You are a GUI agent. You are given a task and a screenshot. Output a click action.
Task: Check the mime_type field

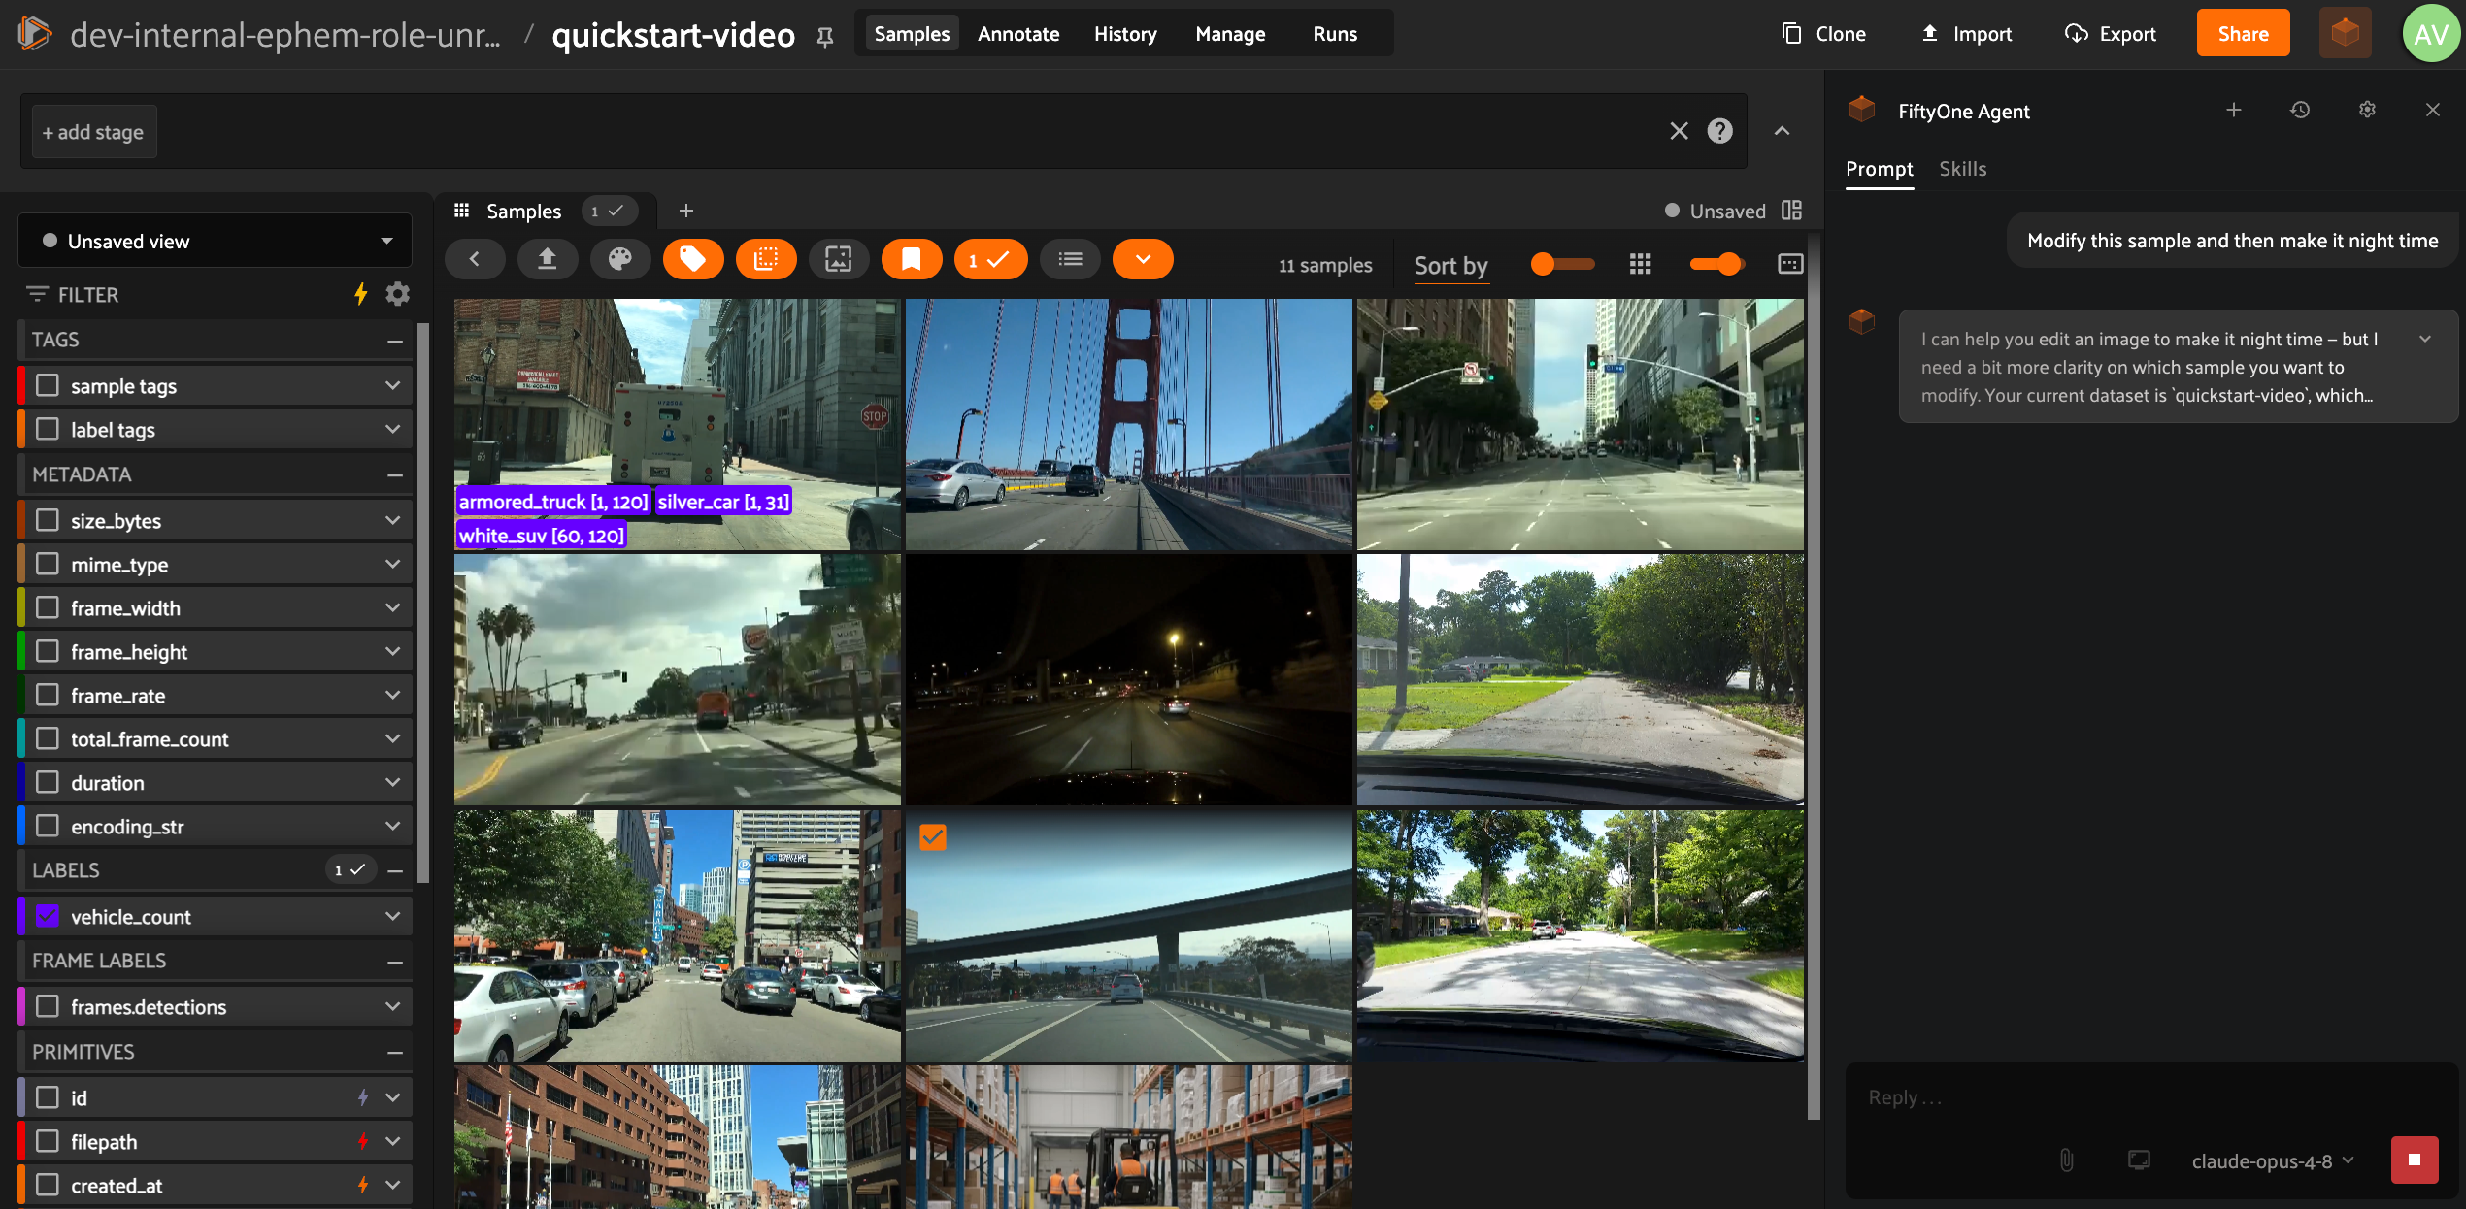click(x=48, y=565)
